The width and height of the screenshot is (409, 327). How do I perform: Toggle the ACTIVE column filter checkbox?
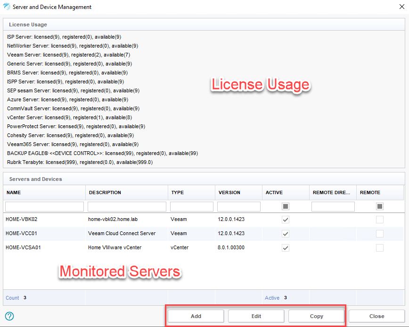pyautogui.click(x=286, y=206)
